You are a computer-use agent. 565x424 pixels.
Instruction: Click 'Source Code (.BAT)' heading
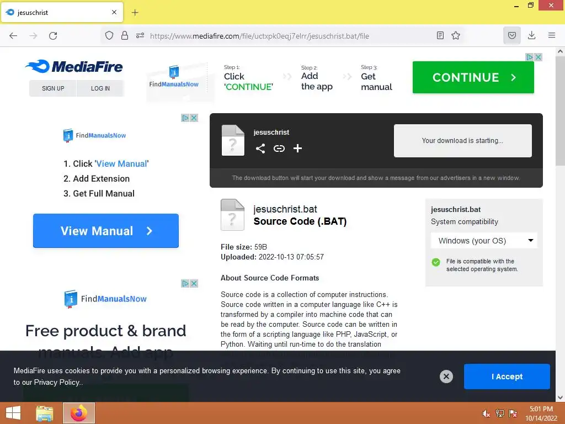[300, 221]
